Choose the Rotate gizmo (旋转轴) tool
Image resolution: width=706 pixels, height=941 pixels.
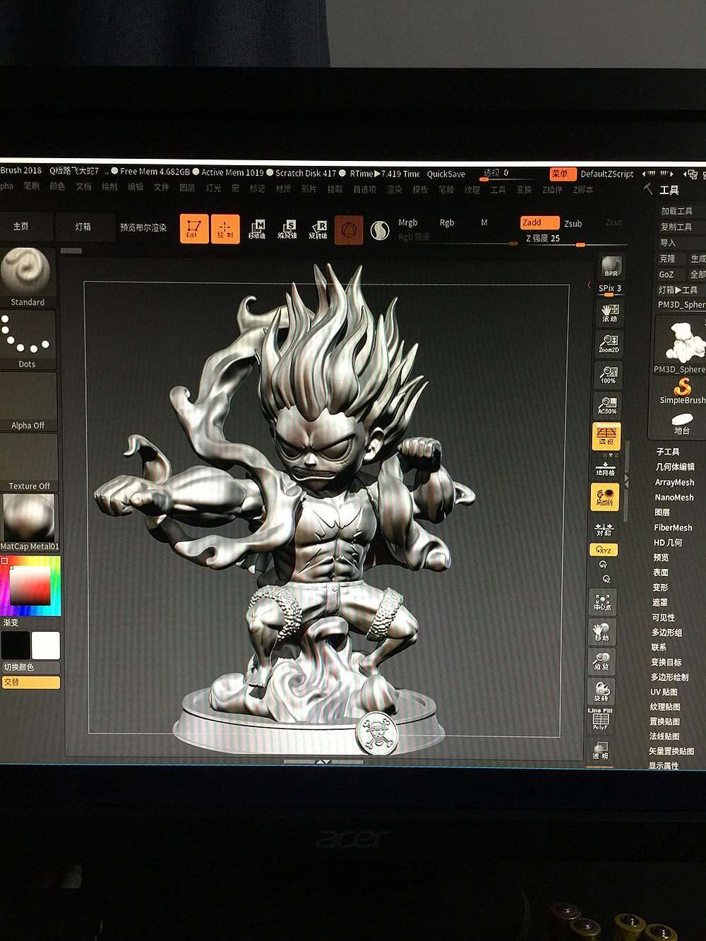(318, 229)
